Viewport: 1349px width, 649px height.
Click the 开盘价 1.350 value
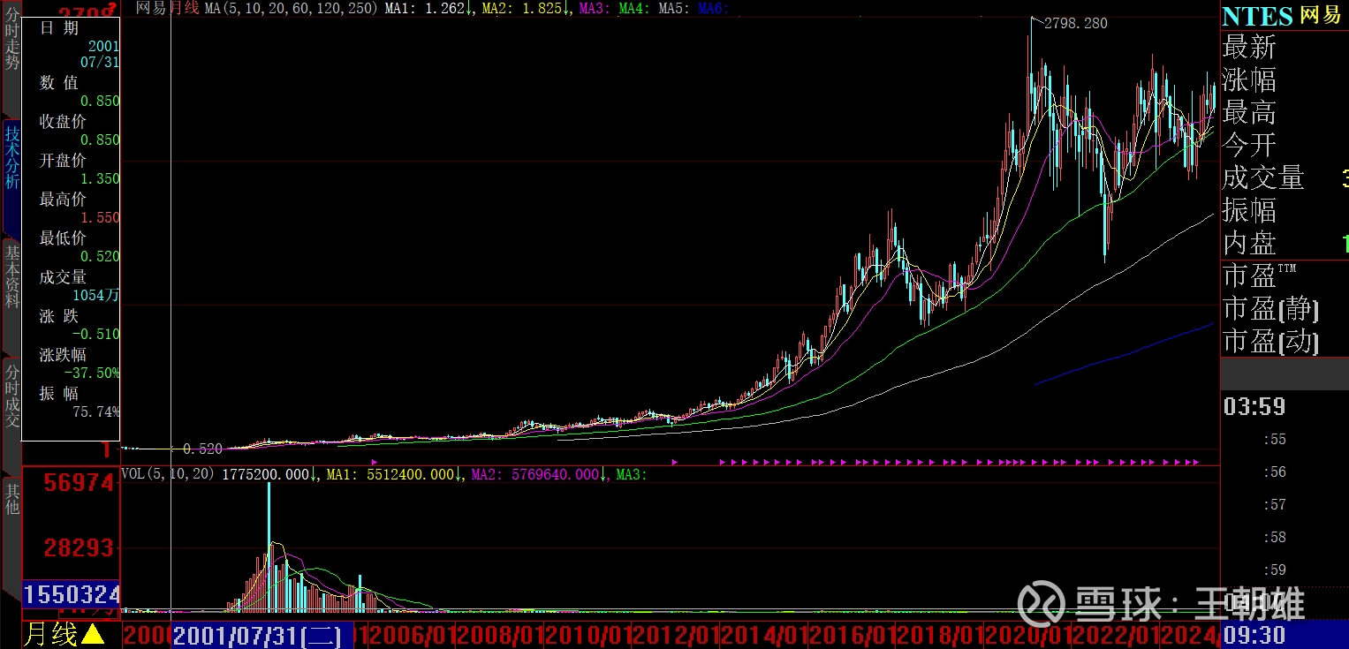click(100, 178)
